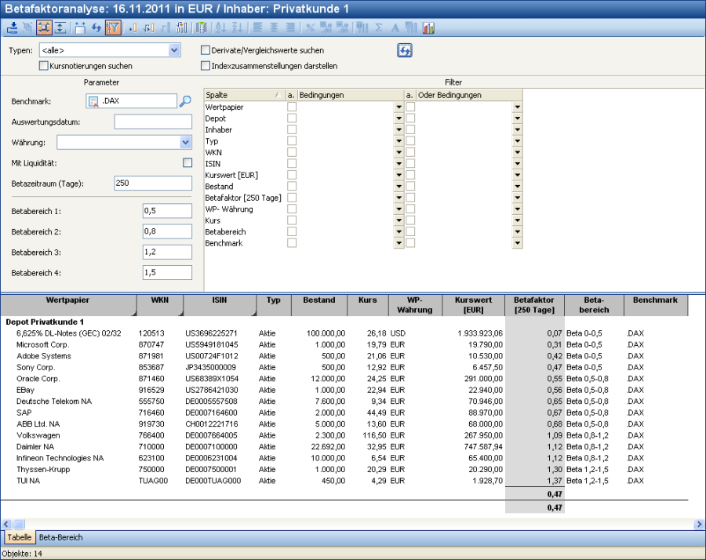Click the chart icon in toolbar
The image size is (706, 560).
coord(428,27)
